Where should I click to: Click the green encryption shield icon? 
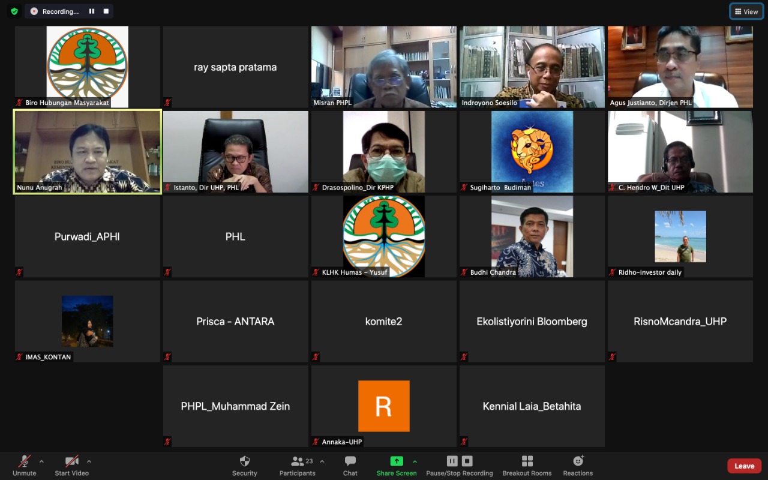(14, 11)
